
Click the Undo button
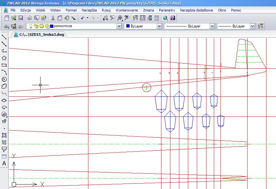tap(82, 18)
